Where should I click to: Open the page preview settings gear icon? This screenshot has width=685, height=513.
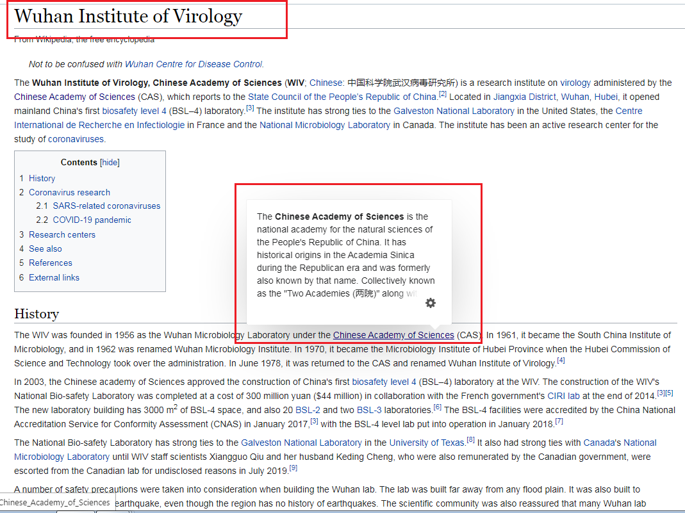(431, 303)
